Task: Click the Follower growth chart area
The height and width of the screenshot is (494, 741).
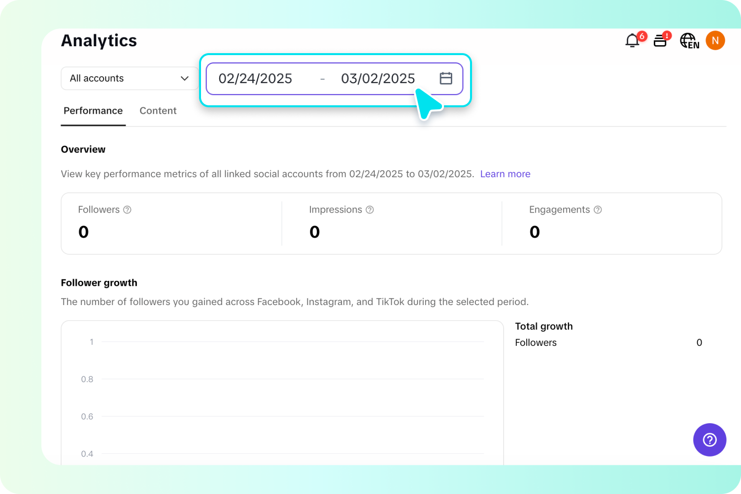Action: tap(281, 394)
